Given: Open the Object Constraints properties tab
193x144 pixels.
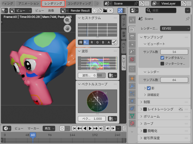Looking at the screenshot, I should (x=132, y=109).
